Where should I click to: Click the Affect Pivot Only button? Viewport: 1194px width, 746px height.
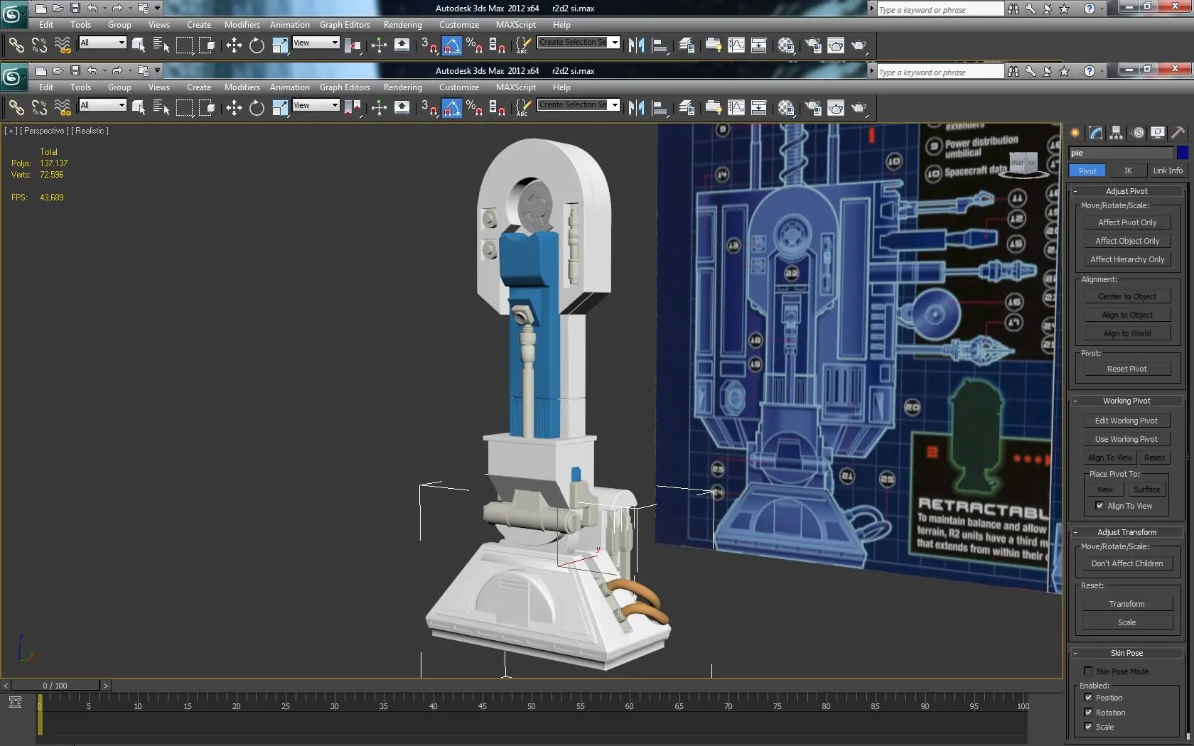click(1127, 222)
